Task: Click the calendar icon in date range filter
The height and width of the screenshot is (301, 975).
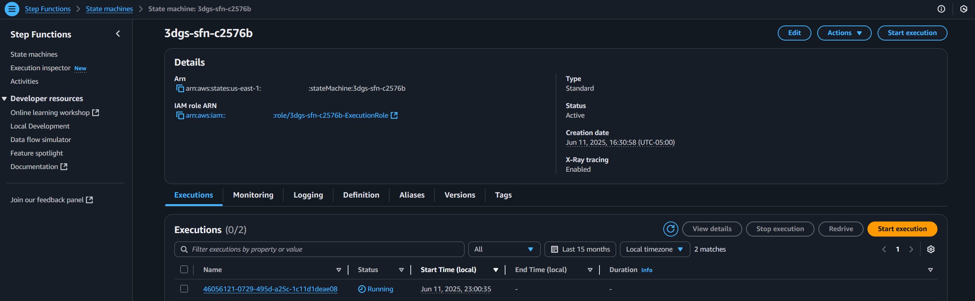Action: coord(555,249)
